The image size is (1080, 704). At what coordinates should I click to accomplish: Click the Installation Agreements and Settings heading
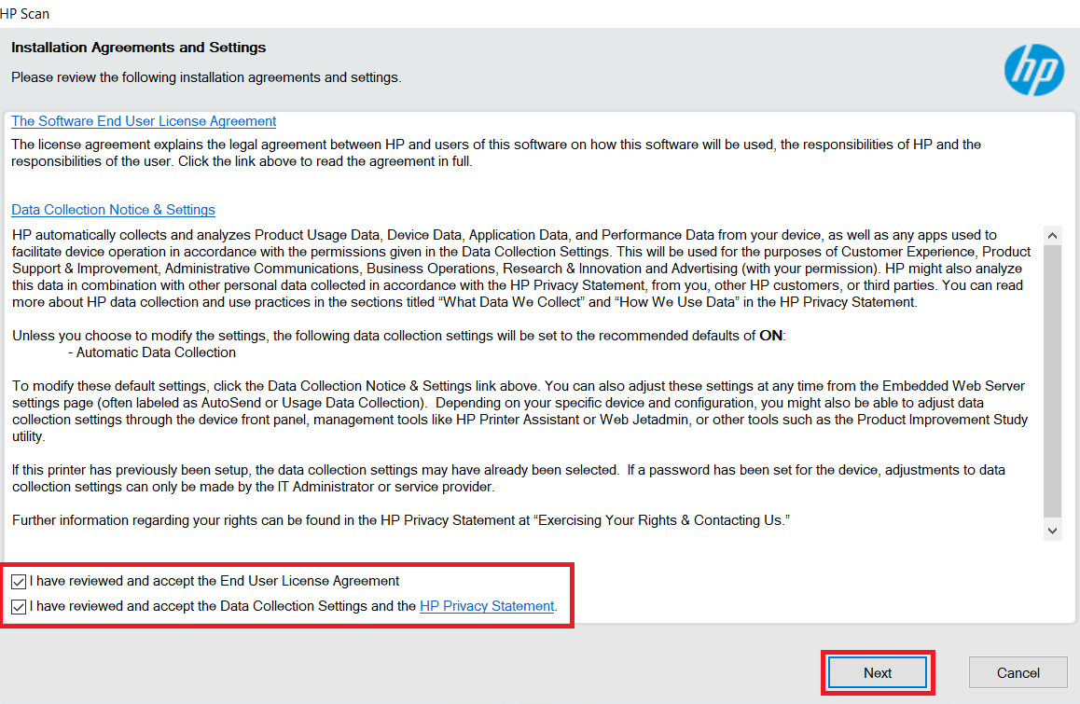pos(138,48)
